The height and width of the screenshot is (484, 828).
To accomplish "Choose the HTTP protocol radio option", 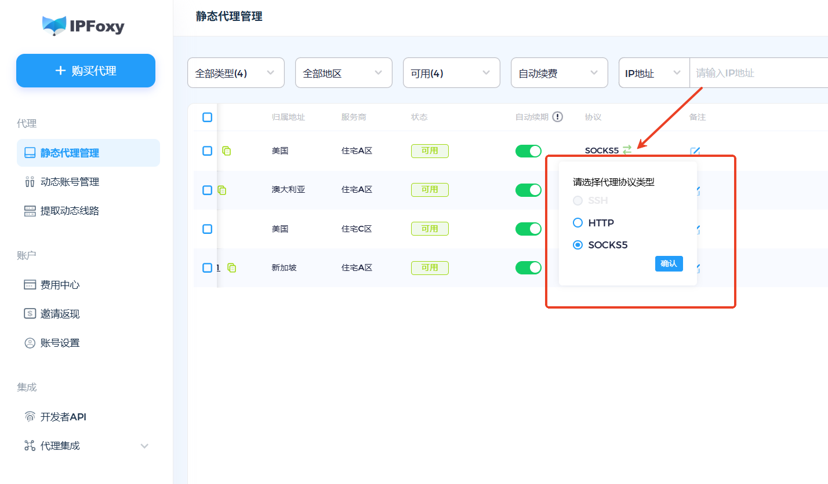I will pyautogui.click(x=578, y=223).
